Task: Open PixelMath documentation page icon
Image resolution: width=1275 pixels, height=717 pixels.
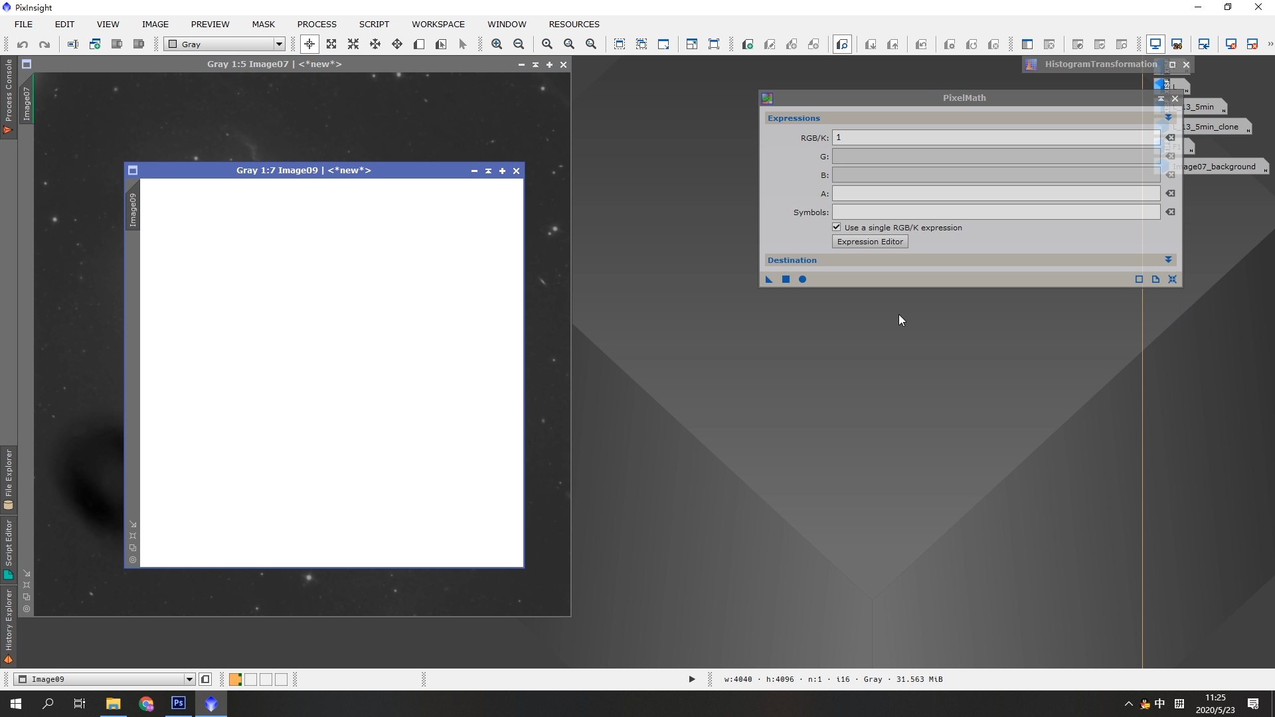Action: point(1156,279)
